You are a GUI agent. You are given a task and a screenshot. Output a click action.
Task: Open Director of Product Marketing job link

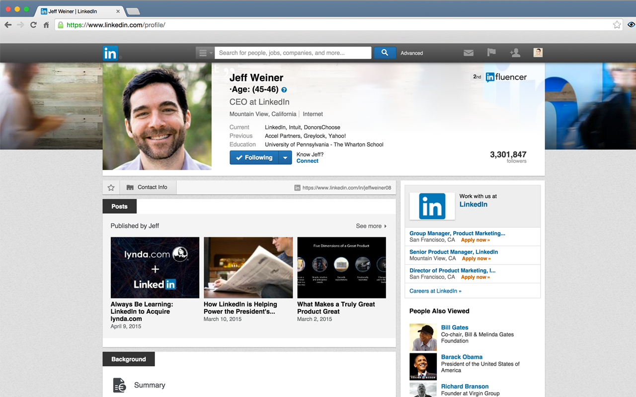click(453, 270)
